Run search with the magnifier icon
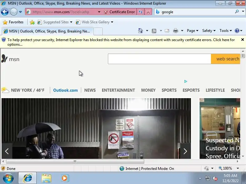The image size is (246, 184). tap(237, 12)
